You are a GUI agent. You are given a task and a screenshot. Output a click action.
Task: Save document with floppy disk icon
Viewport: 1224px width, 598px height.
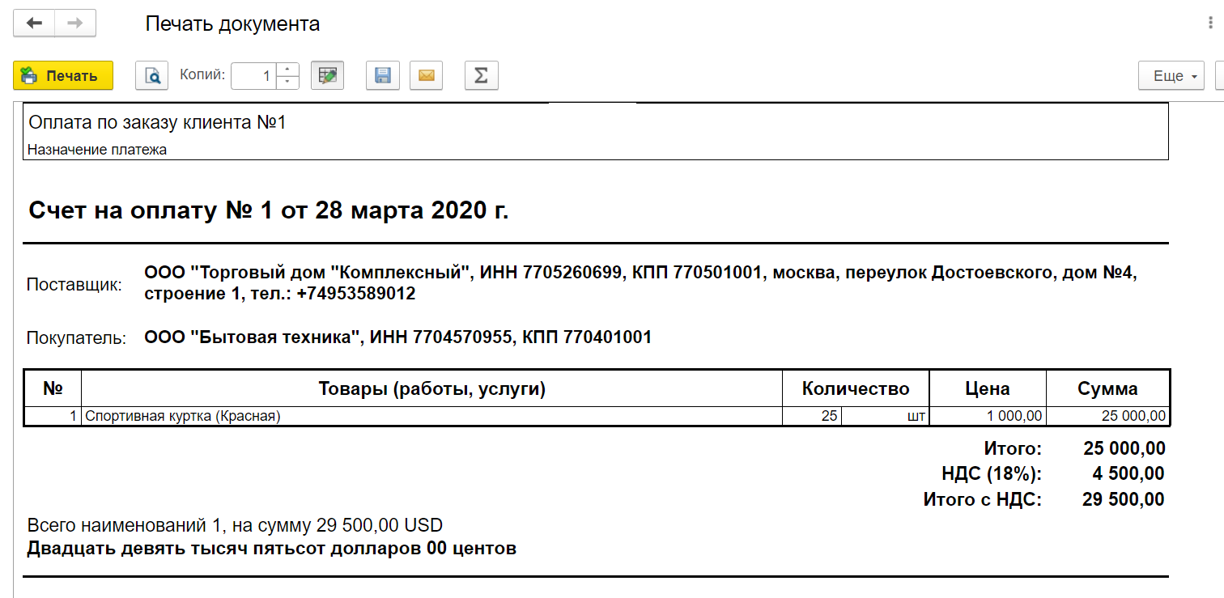click(383, 76)
